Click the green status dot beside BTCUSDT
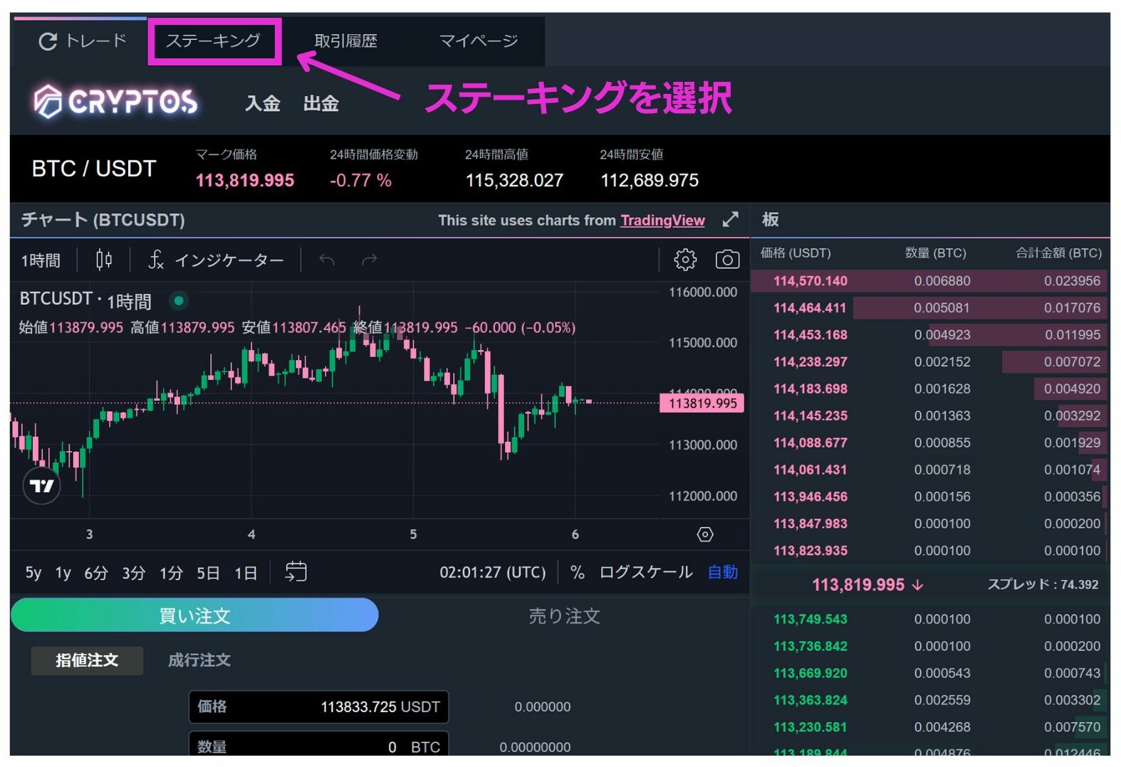Screen dimensions: 1121x767 tap(179, 301)
